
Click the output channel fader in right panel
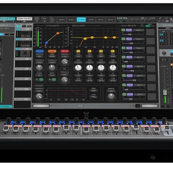165,93
